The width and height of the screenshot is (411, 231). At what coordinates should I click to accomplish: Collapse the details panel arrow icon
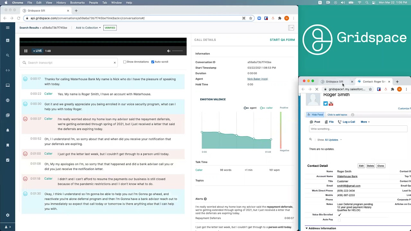click(291, 28)
